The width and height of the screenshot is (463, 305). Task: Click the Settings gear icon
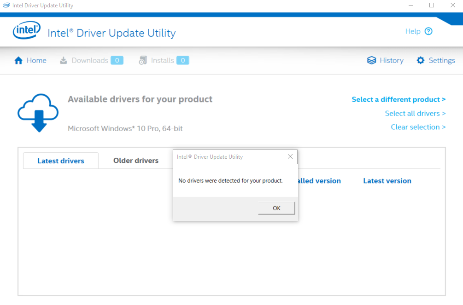[421, 60]
